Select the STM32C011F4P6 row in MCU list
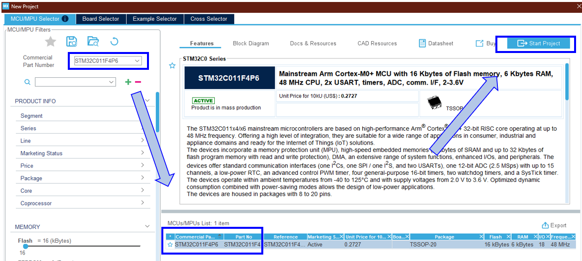Image resolution: width=582 pixels, height=261 pixels. (297, 245)
